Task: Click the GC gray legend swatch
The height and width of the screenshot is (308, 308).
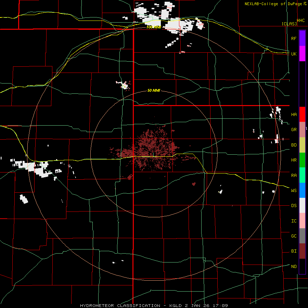Action: point(302,236)
